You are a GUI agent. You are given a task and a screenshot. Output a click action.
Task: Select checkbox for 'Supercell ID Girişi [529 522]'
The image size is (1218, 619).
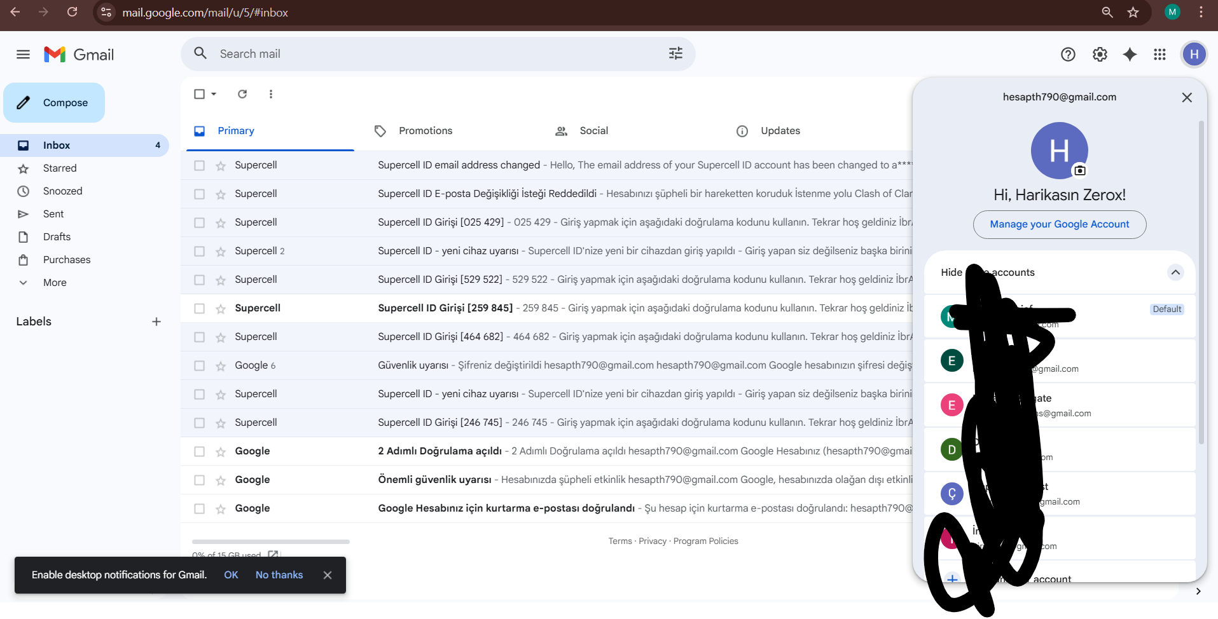(199, 280)
